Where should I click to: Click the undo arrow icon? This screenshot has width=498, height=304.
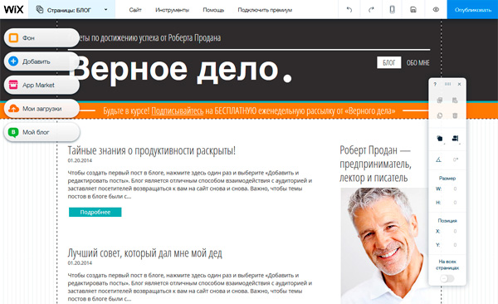349,9
